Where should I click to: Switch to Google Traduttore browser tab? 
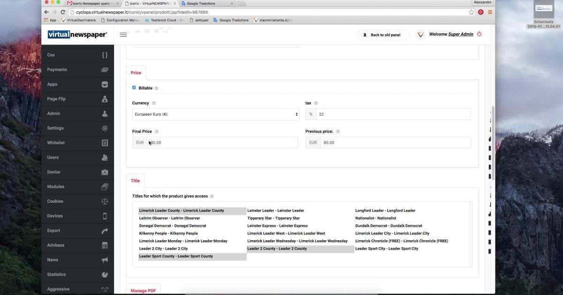[x=204, y=3]
